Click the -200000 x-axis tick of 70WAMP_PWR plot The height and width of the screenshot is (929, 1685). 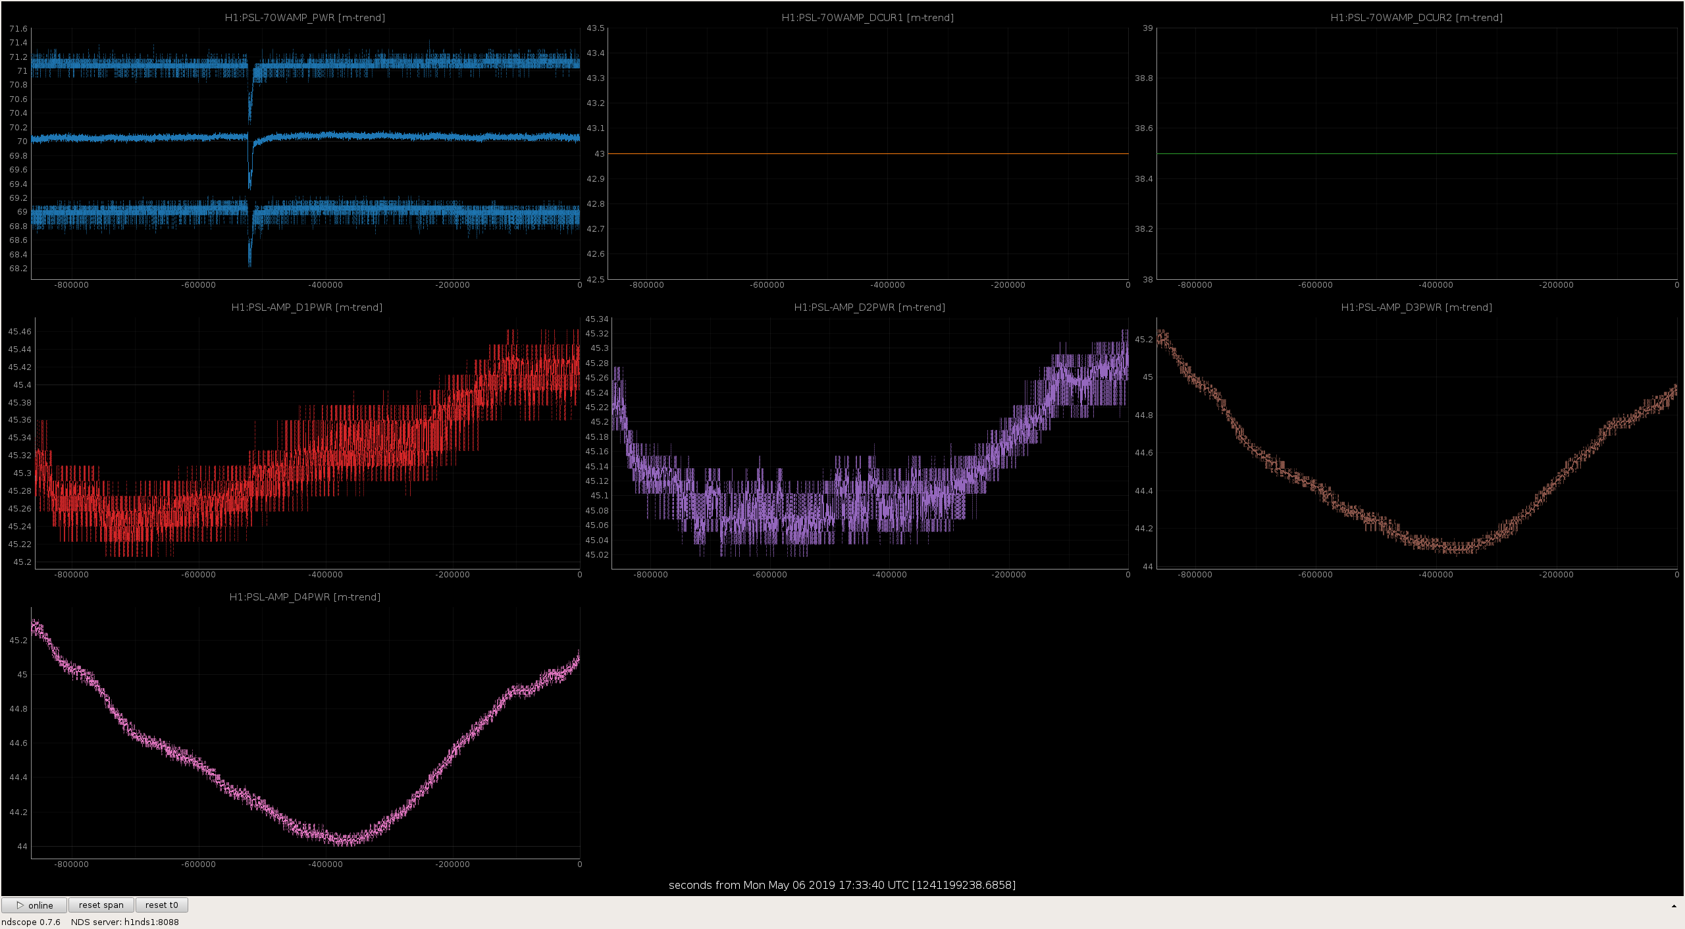pos(454,285)
